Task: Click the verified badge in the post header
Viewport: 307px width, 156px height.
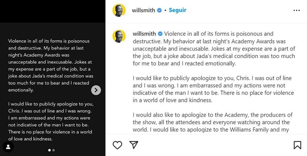Action: [x=158, y=10]
